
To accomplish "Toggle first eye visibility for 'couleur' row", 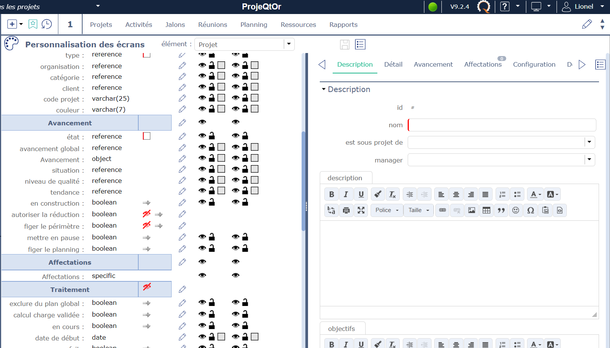I will coord(202,109).
